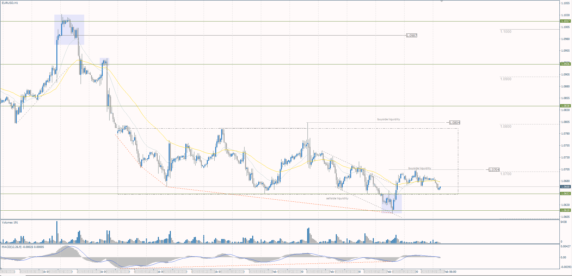The width and height of the screenshot is (572, 276).
Task: Click the 1.0900 round-level label
Action: click(506, 79)
